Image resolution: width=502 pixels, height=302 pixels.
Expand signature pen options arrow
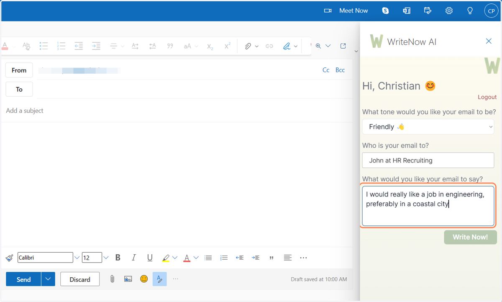296,46
